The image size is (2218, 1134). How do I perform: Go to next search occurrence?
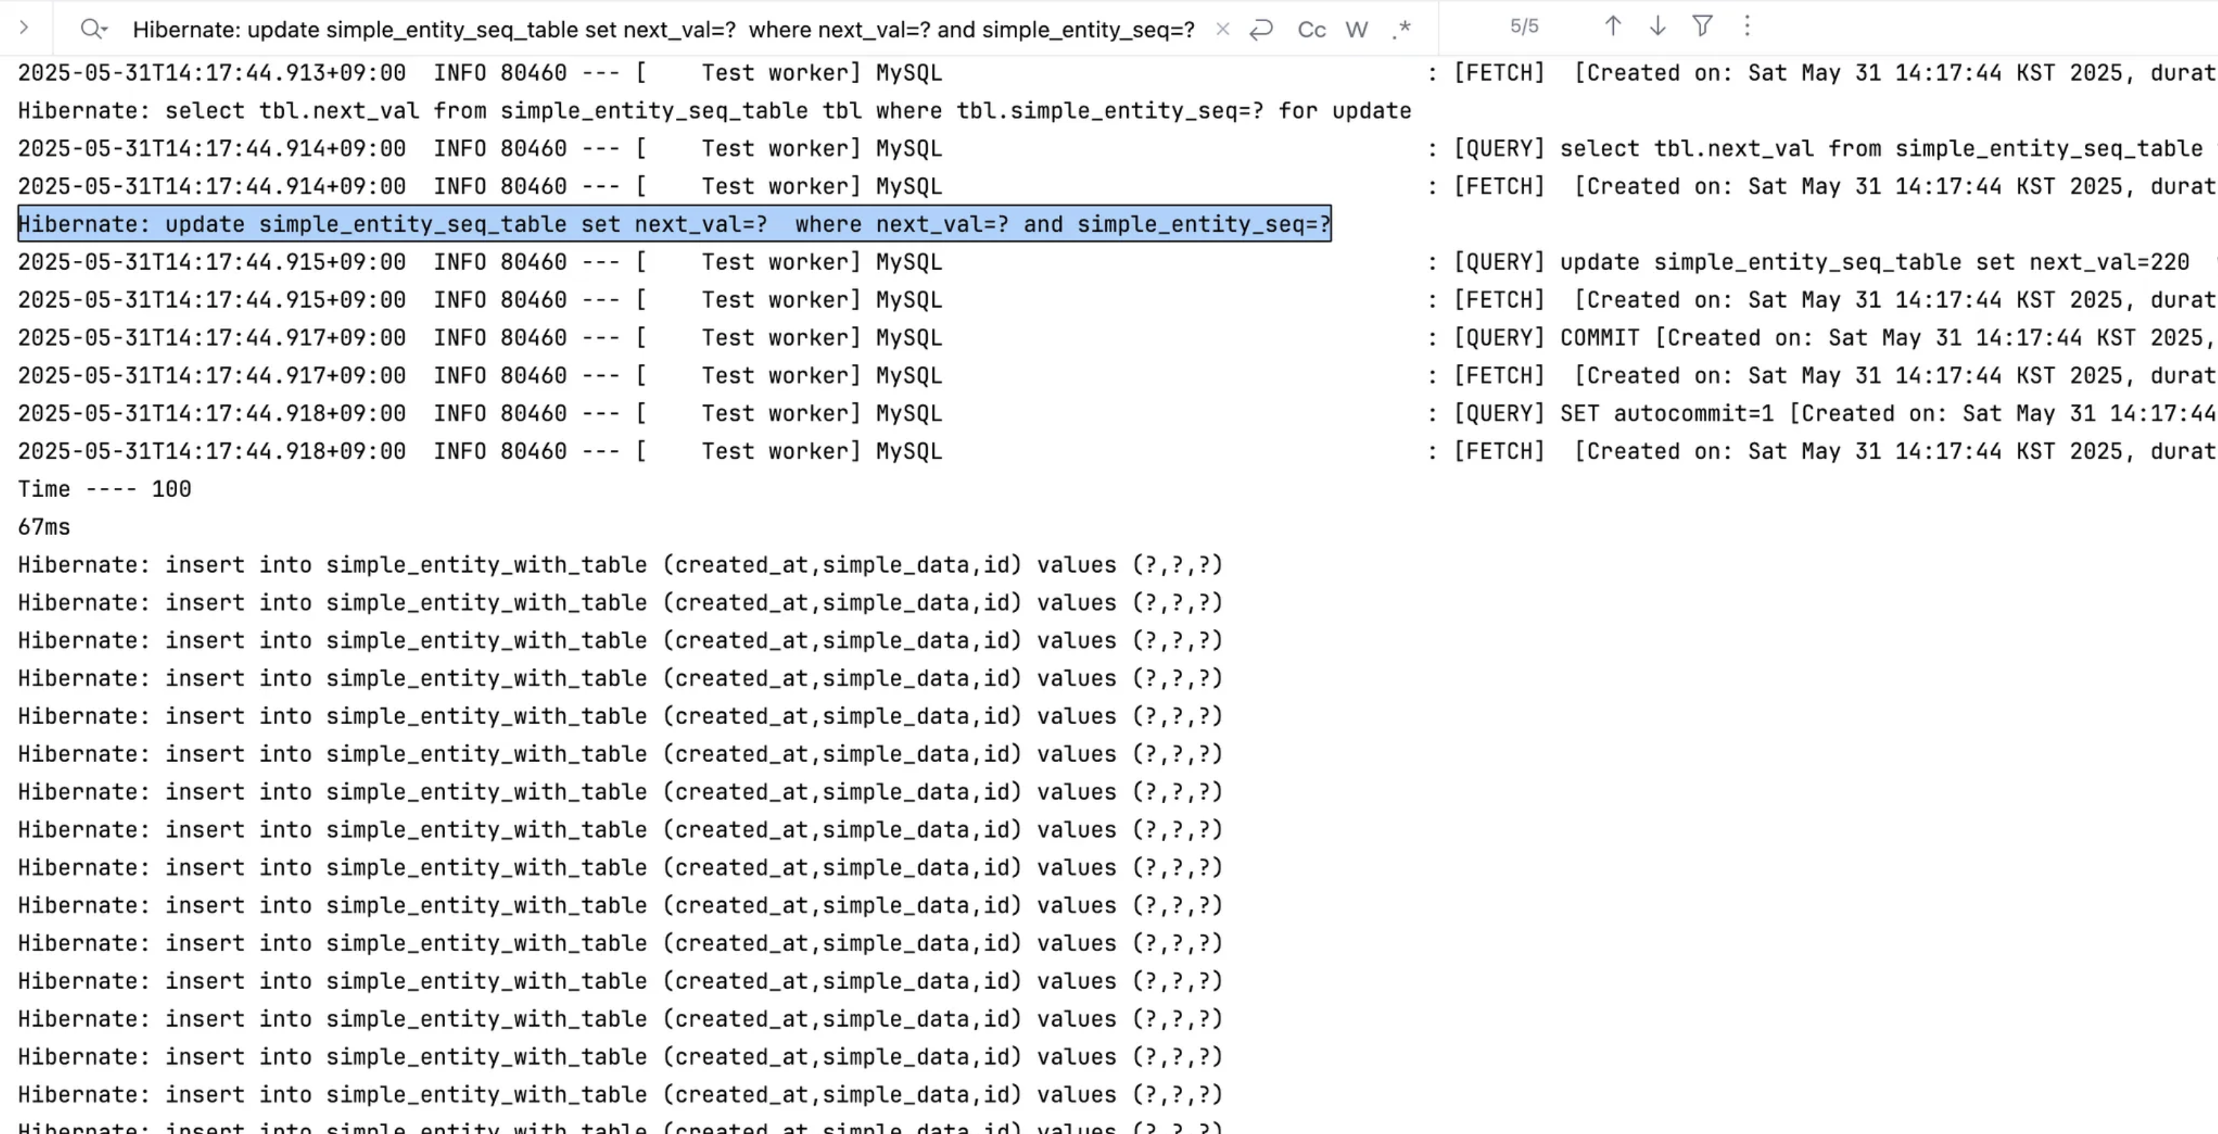[1657, 26]
